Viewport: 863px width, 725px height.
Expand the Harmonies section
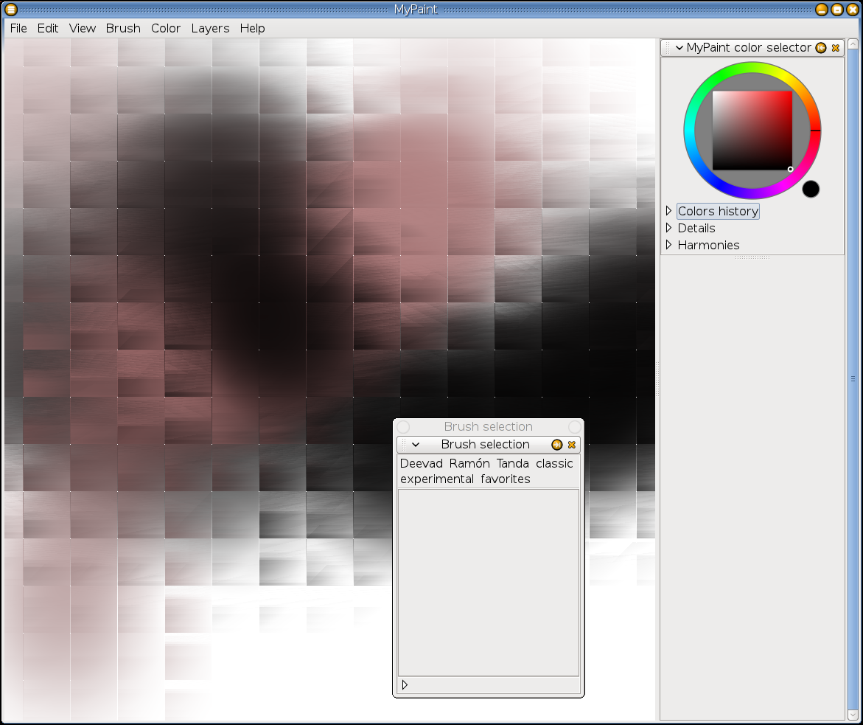point(669,245)
